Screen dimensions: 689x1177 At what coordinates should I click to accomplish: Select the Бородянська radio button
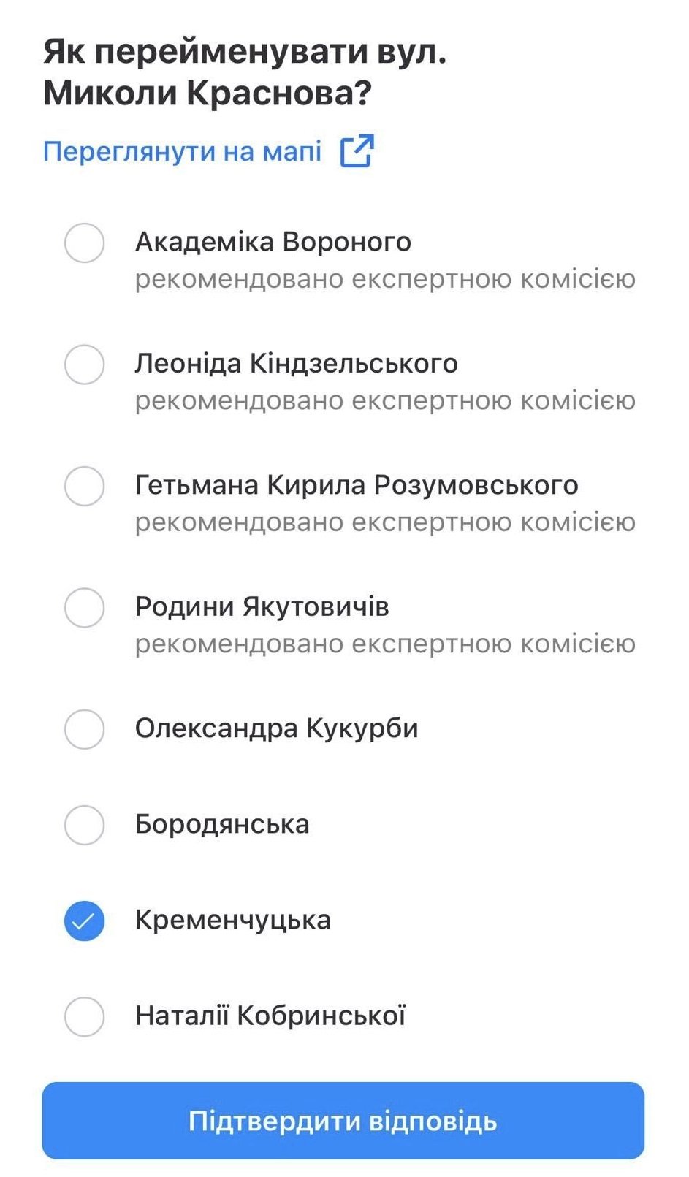click(84, 825)
